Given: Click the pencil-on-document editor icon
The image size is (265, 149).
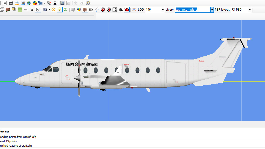Looking at the screenshot, I should (23, 3).
